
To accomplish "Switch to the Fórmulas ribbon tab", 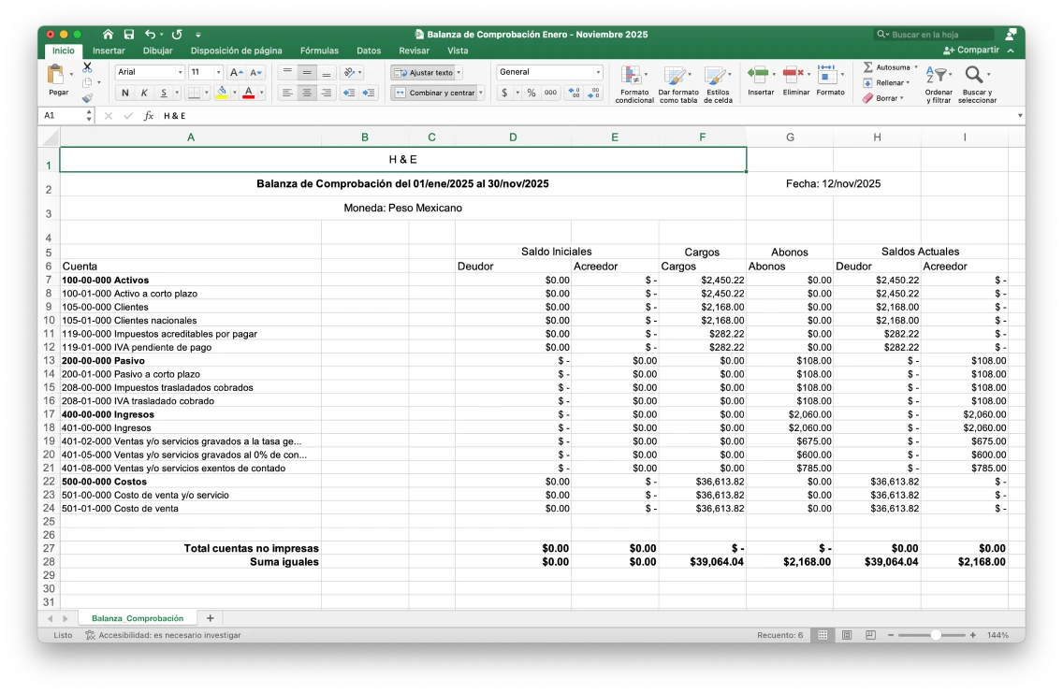I will point(319,51).
